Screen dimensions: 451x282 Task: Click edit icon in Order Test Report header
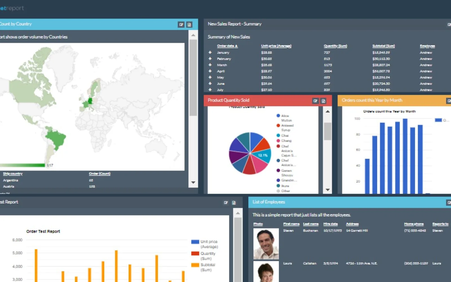226,202
